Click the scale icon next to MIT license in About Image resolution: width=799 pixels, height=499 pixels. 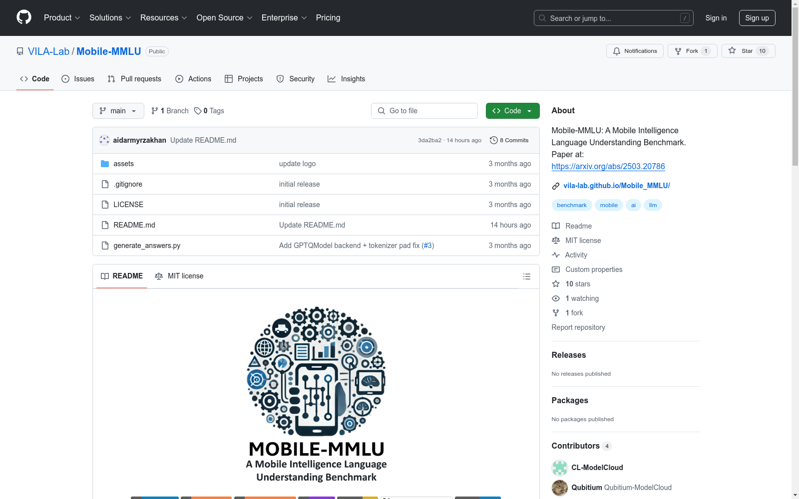[556, 241]
